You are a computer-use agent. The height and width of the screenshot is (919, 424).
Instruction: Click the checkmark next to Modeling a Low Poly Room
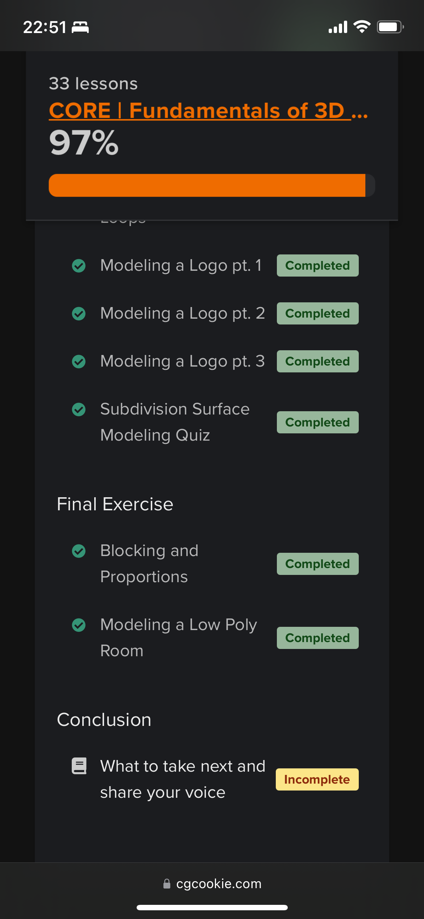click(79, 625)
